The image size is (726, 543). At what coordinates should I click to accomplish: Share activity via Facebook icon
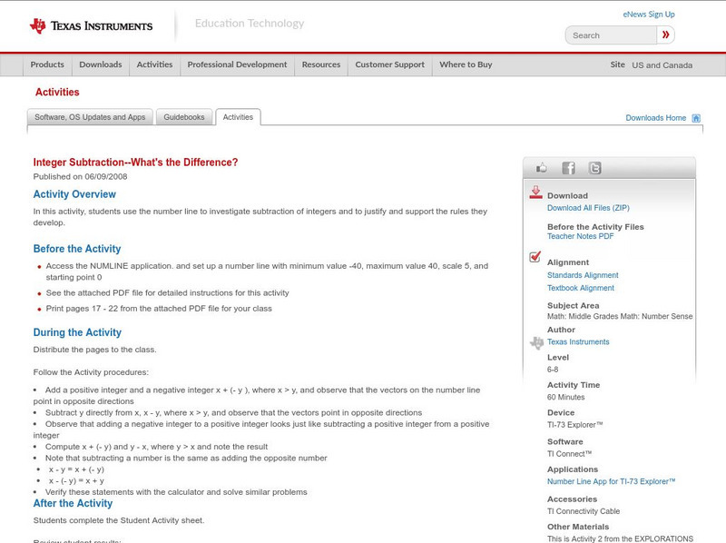click(568, 168)
